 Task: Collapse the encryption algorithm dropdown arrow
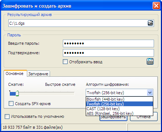click(150, 93)
